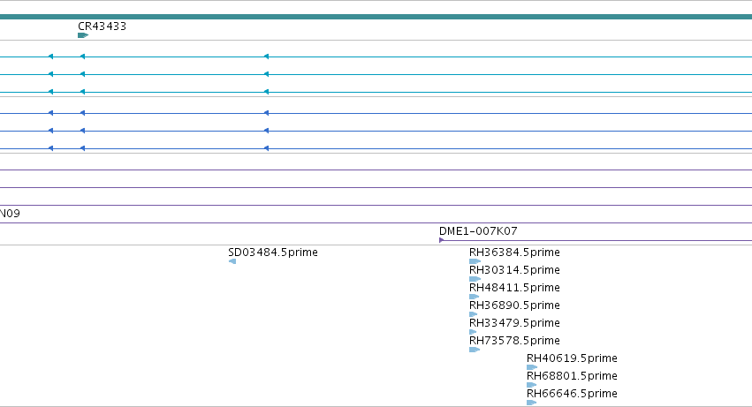Click the RH48411.5prime label

(x=514, y=288)
